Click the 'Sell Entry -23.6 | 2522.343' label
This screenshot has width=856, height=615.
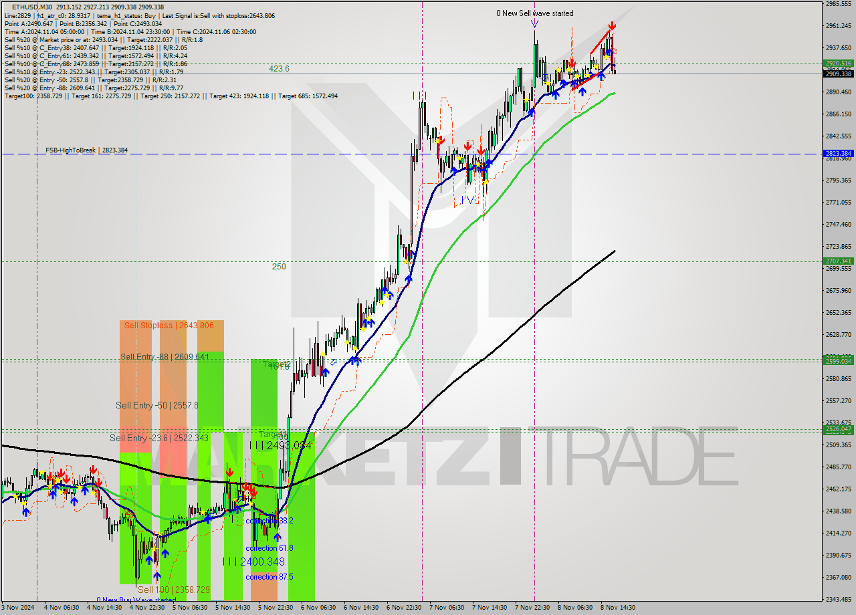[159, 438]
